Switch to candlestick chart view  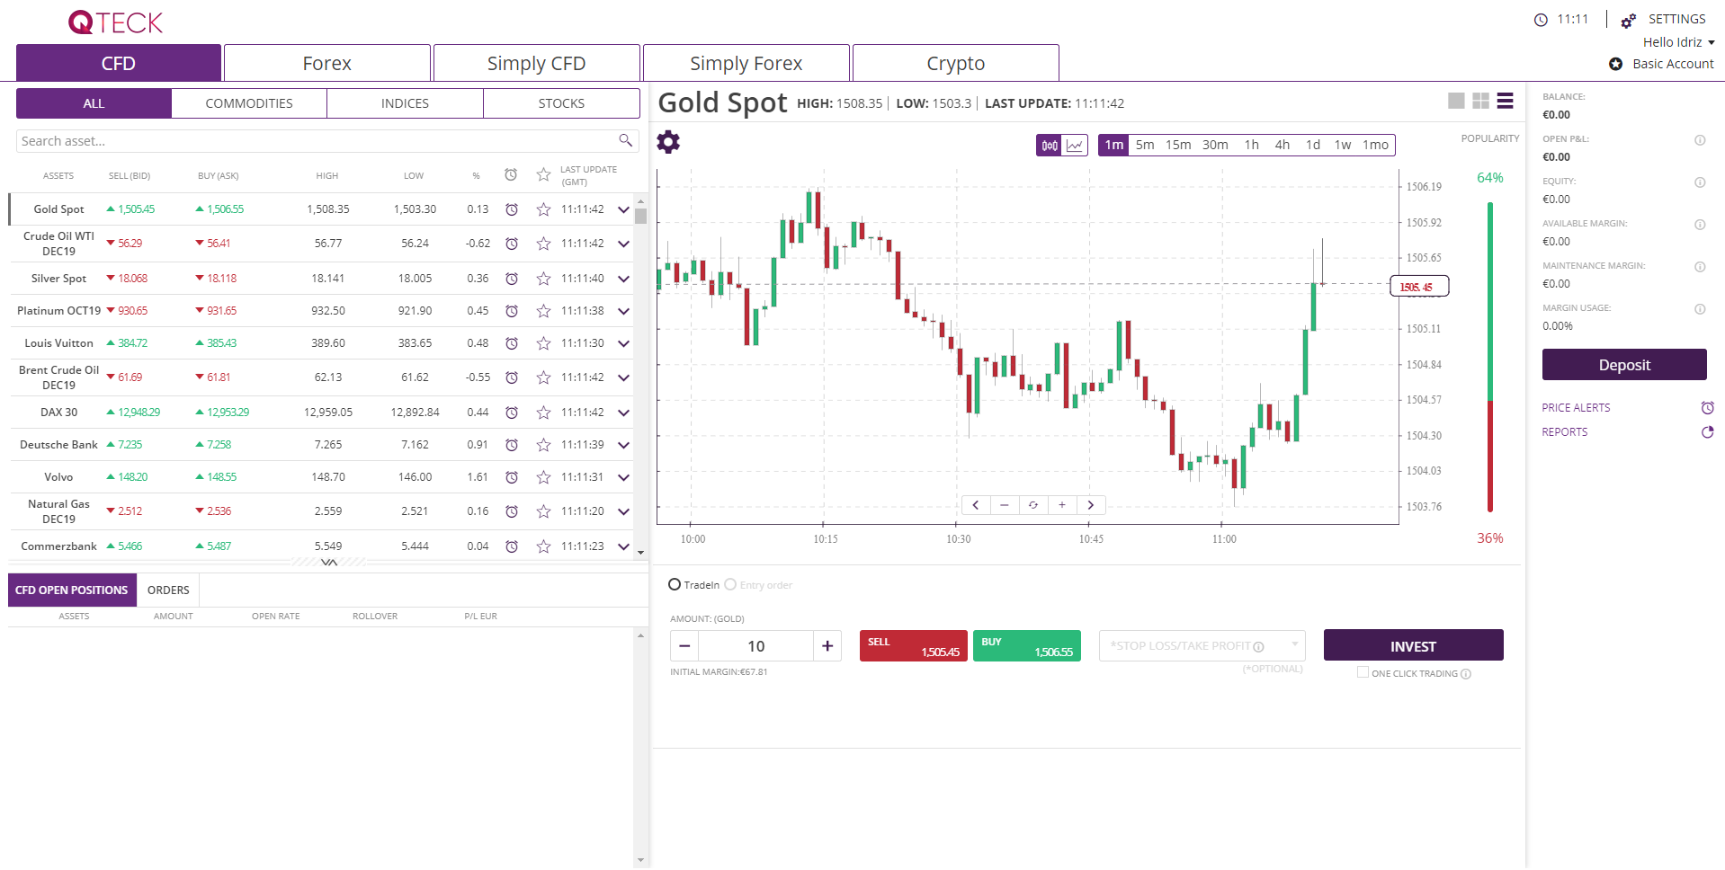[x=1050, y=145]
